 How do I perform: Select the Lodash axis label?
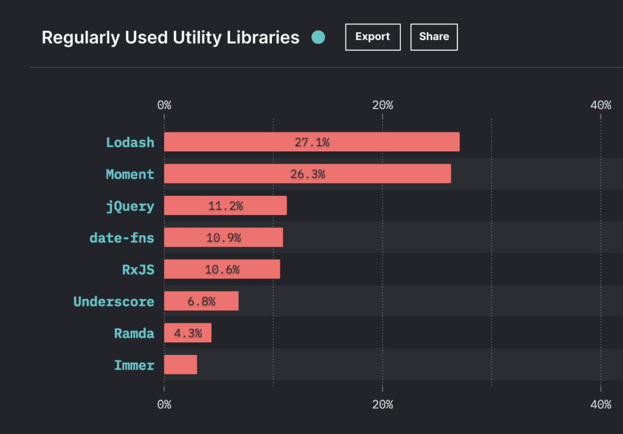tap(130, 142)
